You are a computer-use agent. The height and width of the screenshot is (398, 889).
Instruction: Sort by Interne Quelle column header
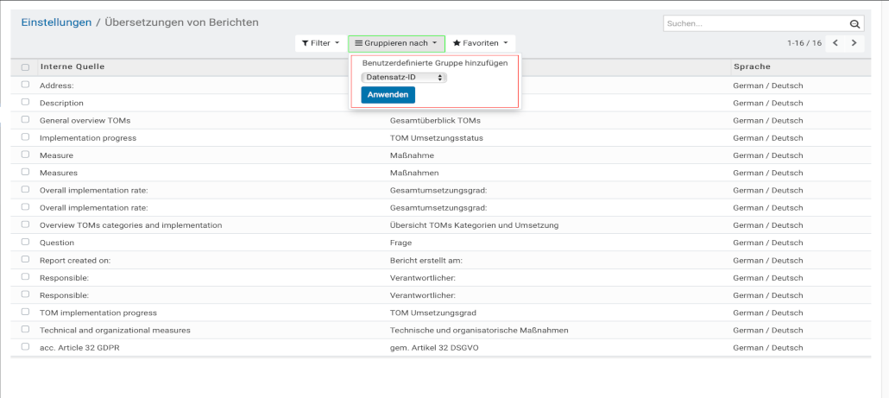pyautogui.click(x=73, y=67)
